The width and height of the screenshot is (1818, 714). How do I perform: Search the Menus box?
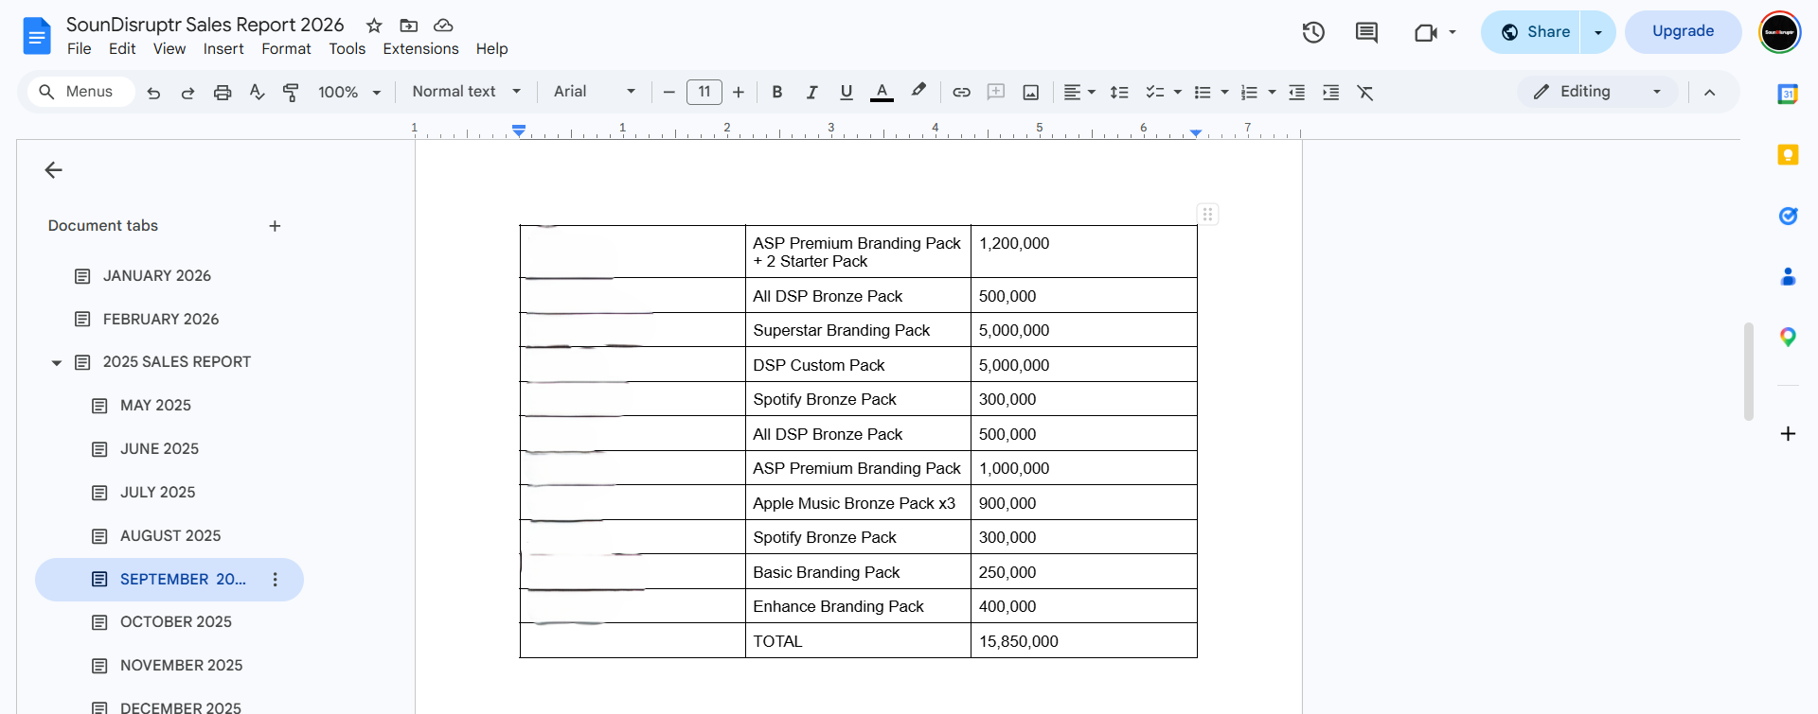80,92
